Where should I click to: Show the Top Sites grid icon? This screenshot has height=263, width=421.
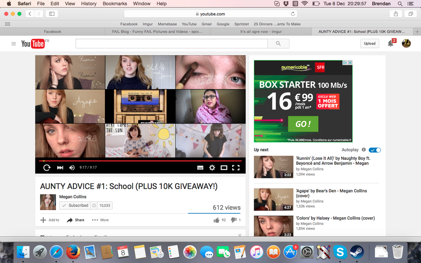coord(7,24)
